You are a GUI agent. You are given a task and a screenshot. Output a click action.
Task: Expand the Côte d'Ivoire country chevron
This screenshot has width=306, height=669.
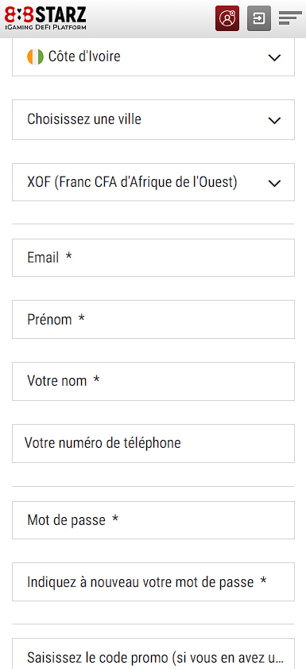pos(274,57)
